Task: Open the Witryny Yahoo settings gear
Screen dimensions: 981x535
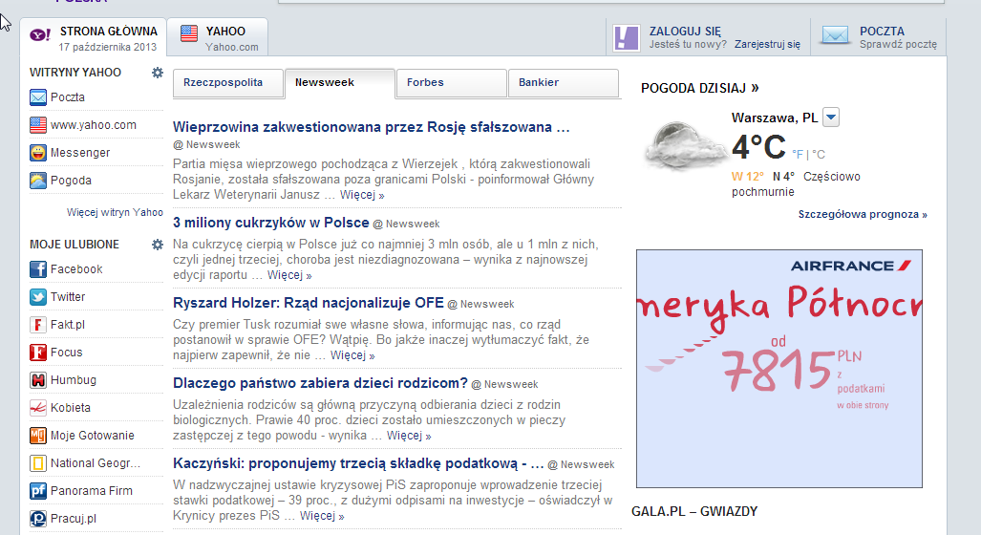Action: [157, 73]
